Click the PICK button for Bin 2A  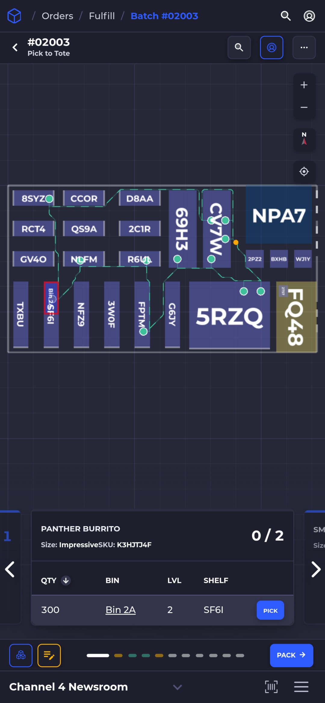[x=270, y=610]
